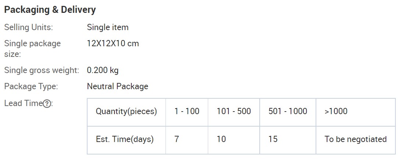
Task: Click the Lead Time question mark icon
Action: pos(47,103)
